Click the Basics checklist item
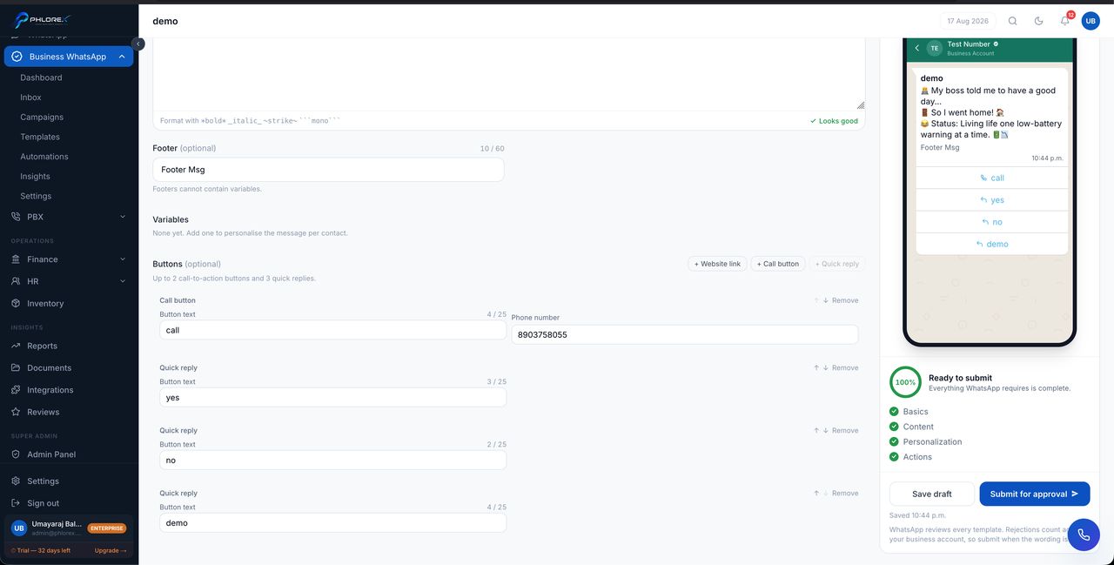 tap(909, 412)
